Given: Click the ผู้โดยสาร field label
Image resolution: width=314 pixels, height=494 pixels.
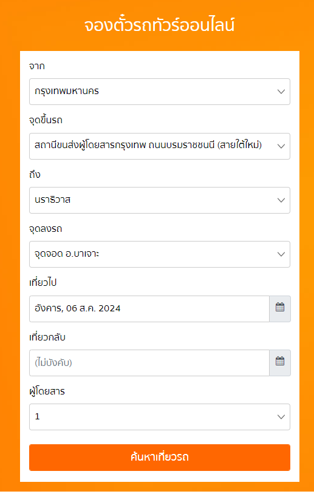Looking at the screenshot, I should (47, 391).
